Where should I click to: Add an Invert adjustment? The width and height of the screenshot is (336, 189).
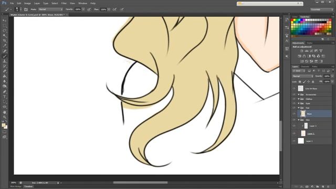pyautogui.click(x=302, y=61)
